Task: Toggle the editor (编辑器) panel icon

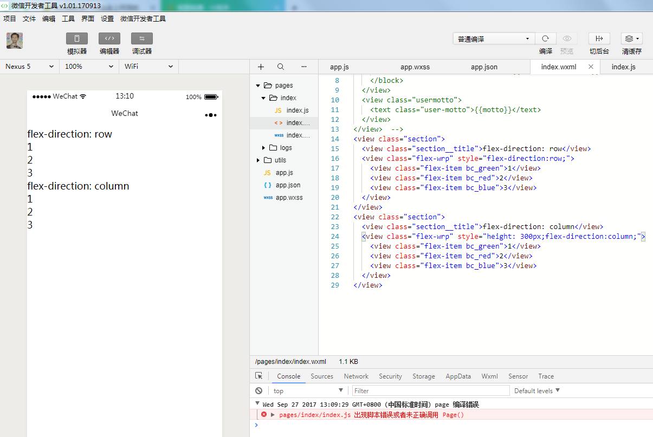Action: [x=109, y=38]
